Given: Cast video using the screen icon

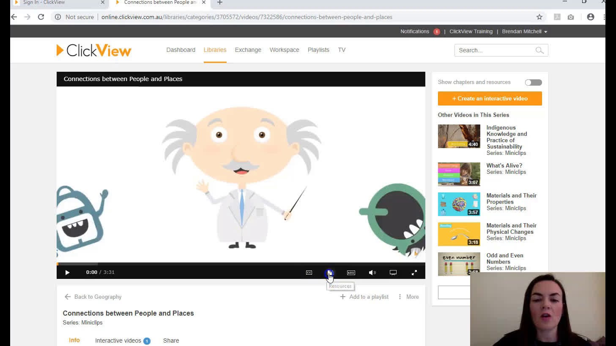Looking at the screenshot, I should [393, 273].
